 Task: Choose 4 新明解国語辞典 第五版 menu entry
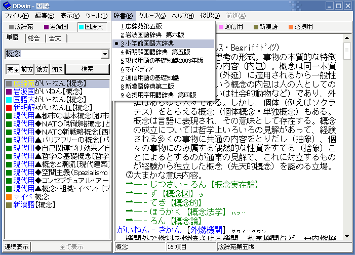[163, 52]
